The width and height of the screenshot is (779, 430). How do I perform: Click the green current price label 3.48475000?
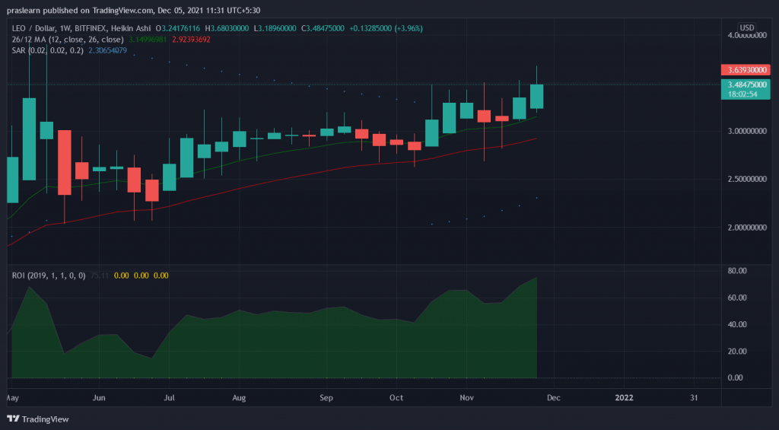tap(746, 84)
